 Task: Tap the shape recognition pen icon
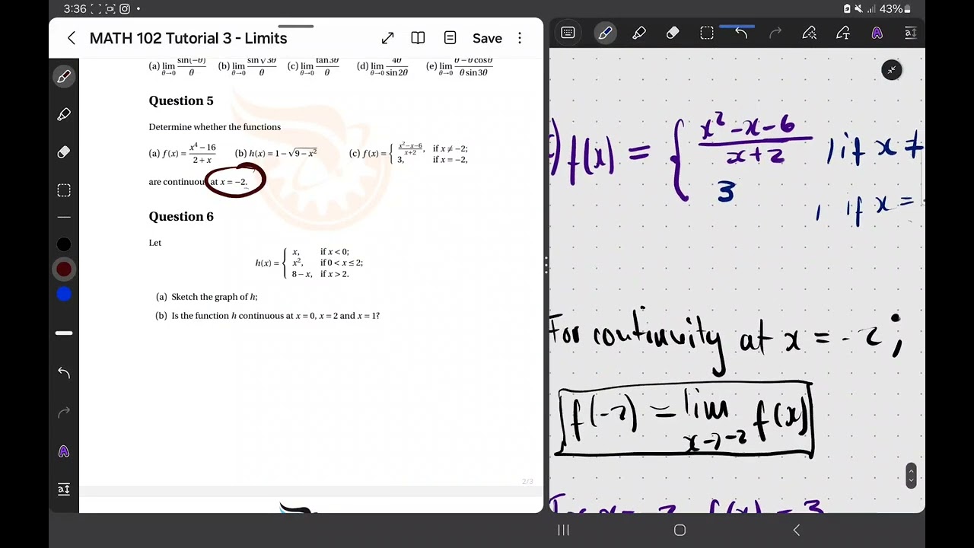click(x=810, y=33)
